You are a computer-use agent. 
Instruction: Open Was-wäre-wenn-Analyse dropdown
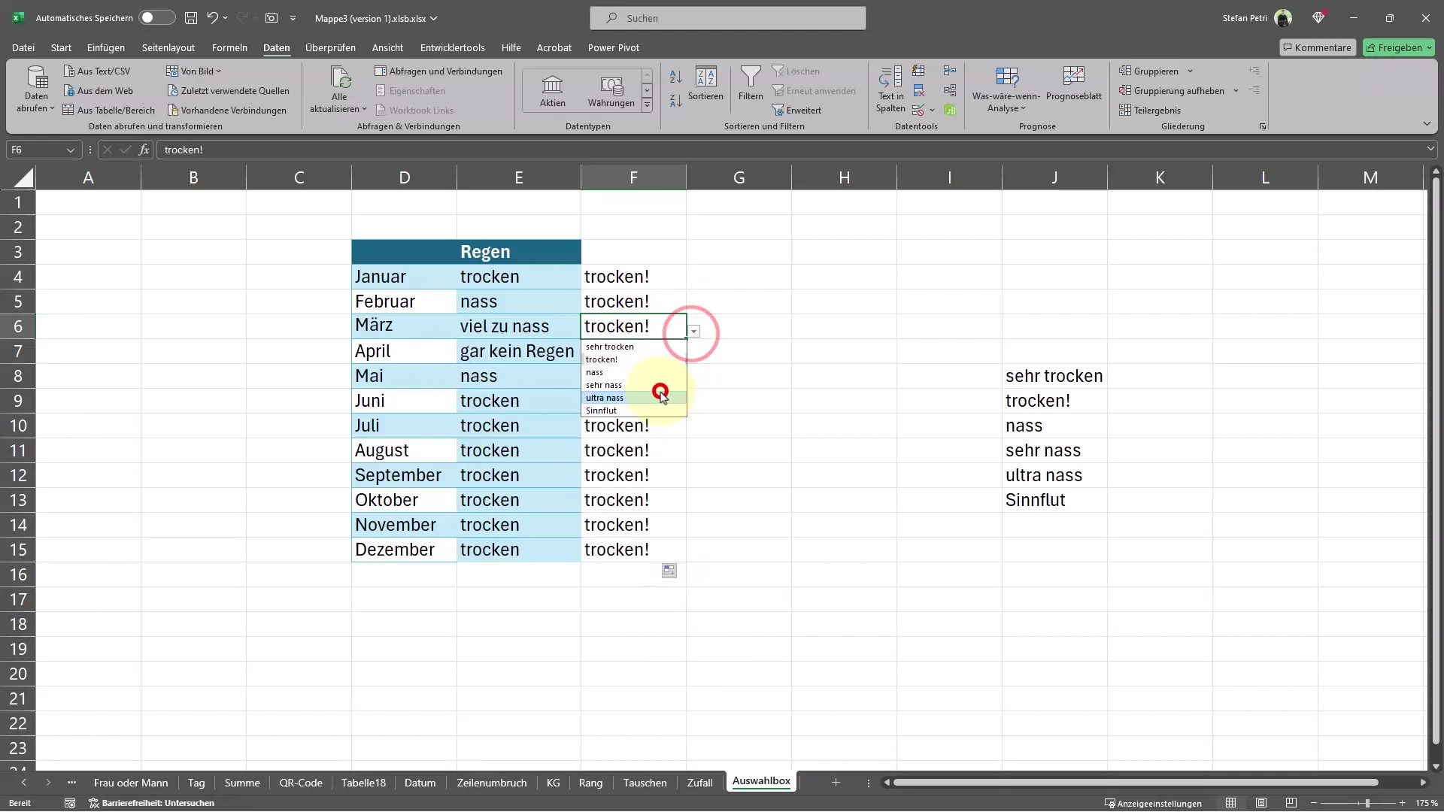[1006, 89]
